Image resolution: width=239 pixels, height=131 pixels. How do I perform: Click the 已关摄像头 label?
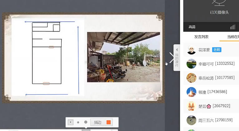(219, 12)
